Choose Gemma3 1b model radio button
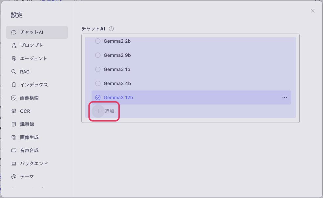Screen dimensions: 323x198 coord(98,69)
